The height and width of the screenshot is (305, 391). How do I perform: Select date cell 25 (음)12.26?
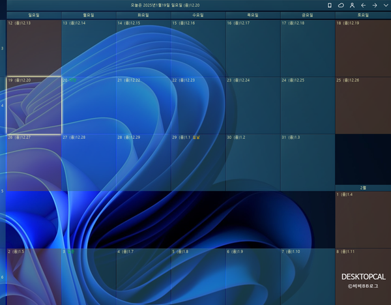(363, 105)
